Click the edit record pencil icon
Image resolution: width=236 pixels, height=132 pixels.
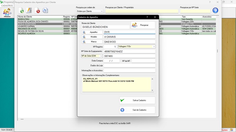pos(29,10)
